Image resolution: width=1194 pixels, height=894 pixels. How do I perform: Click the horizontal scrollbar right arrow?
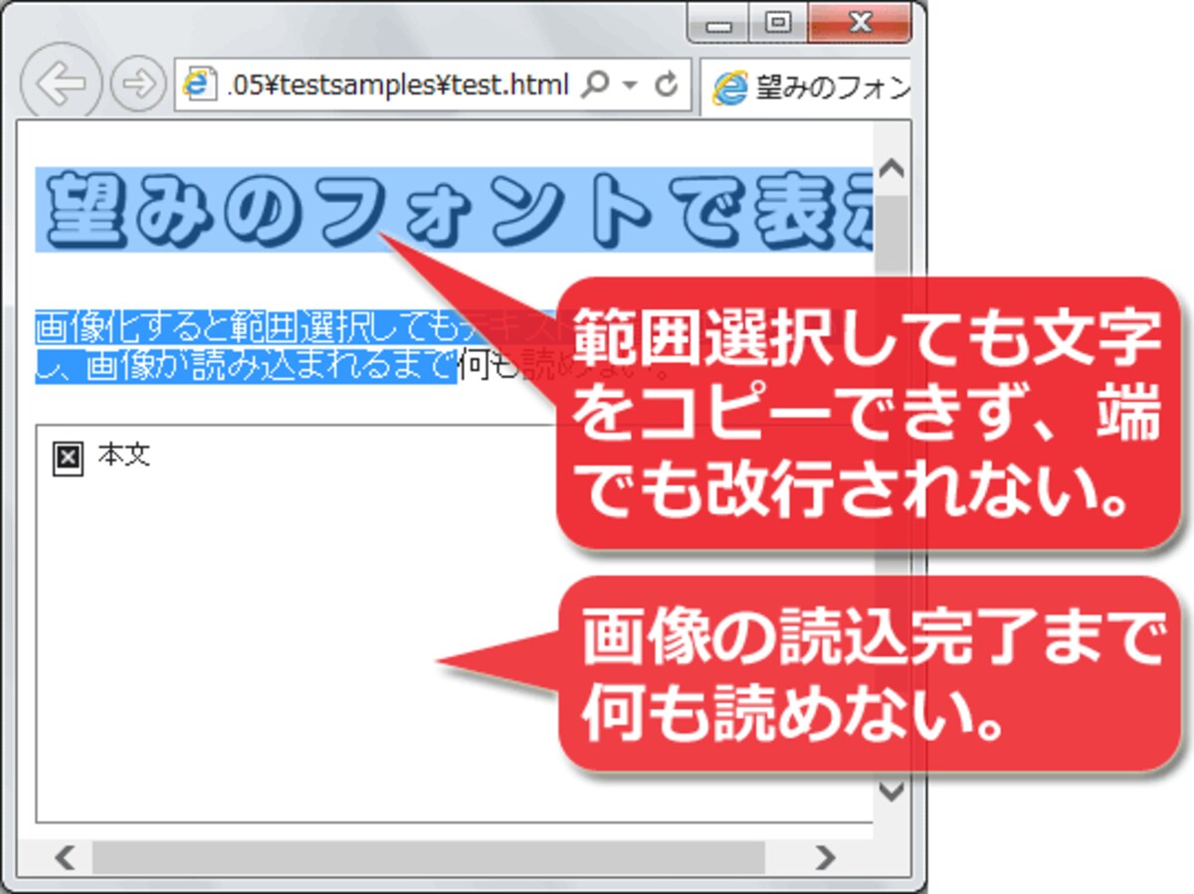pyautogui.click(x=824, y=857)
